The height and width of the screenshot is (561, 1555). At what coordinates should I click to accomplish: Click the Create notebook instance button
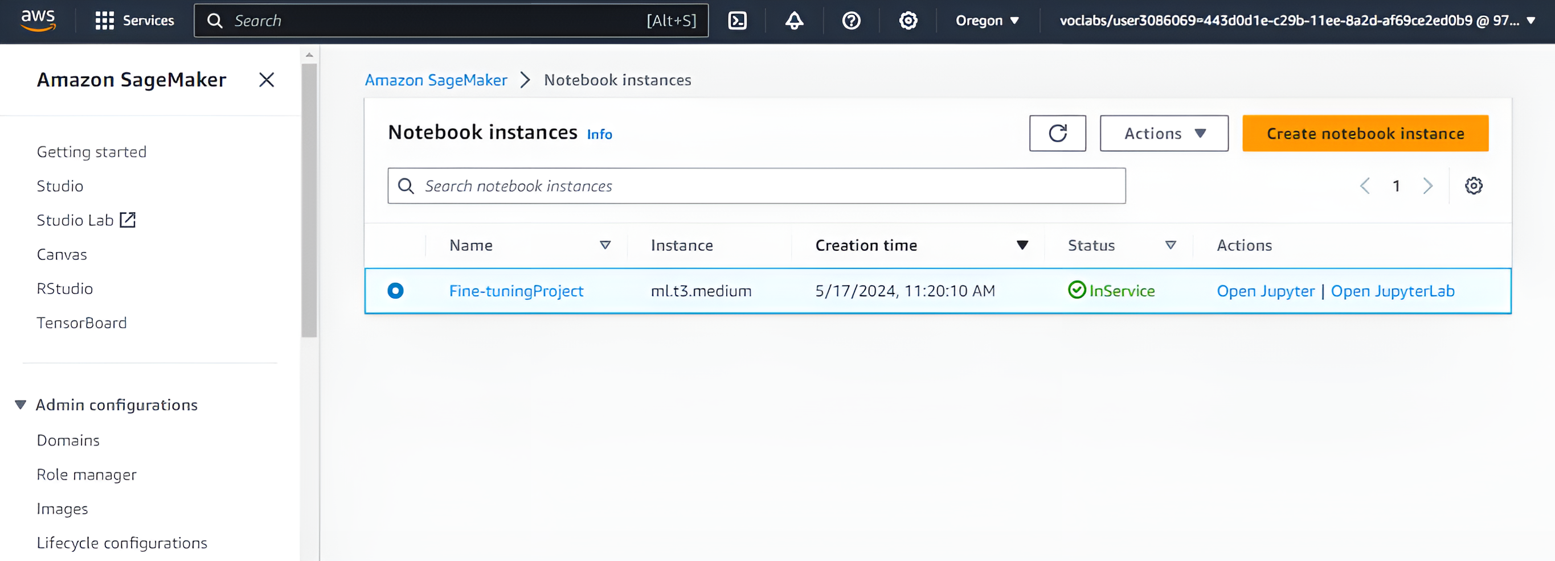coord(1364,133)
